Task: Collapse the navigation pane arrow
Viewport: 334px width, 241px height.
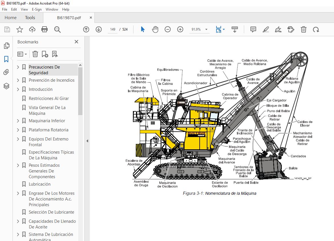Action: pos(87,141)
